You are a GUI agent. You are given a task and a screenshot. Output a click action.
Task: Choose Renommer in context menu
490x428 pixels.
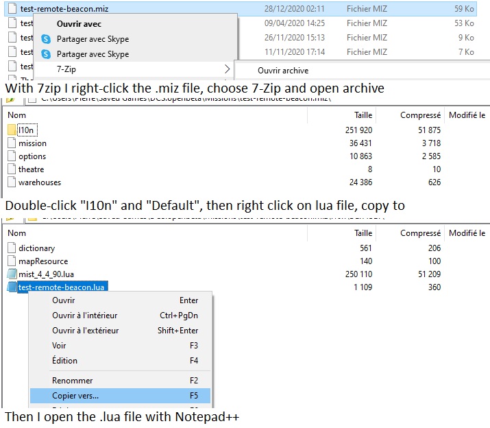tap(121, 381)
